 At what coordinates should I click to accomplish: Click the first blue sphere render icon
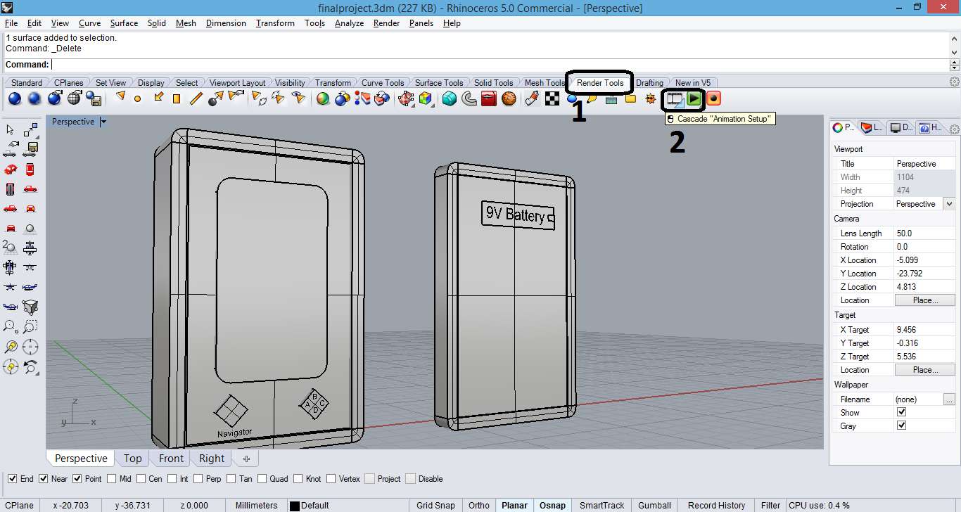point(15,99)
